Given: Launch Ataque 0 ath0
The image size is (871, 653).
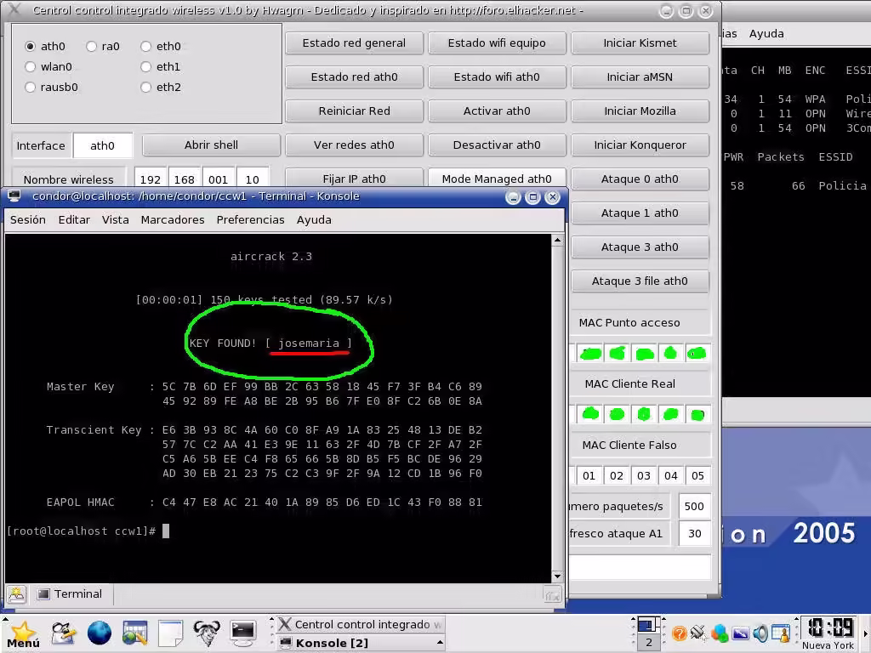Looking at the screenshot, I should pos(640,179).
